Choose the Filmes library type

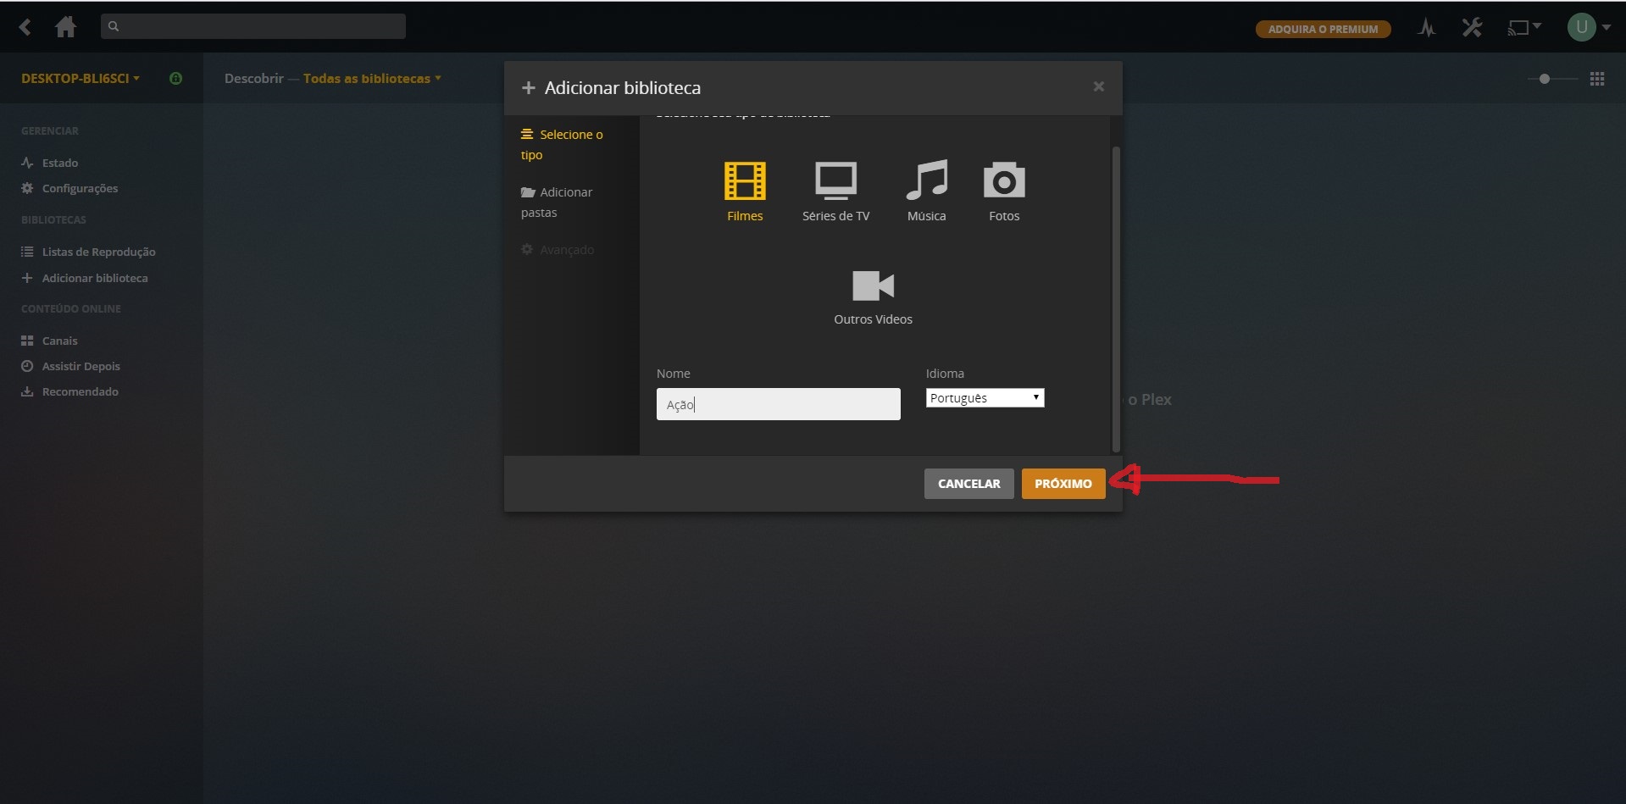click(x=745, y=191)
